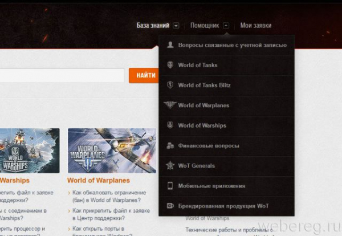342x236 pixels.
Task: Select Вопросы связанные с учетной записью
Action: click(227, 45)
